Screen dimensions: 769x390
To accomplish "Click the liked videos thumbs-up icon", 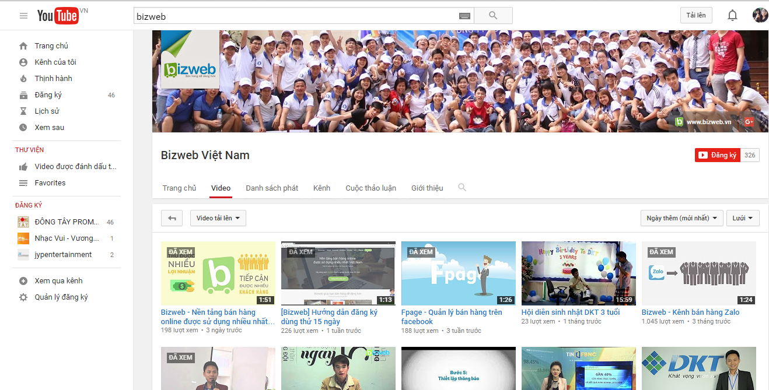I will (23, 167).
